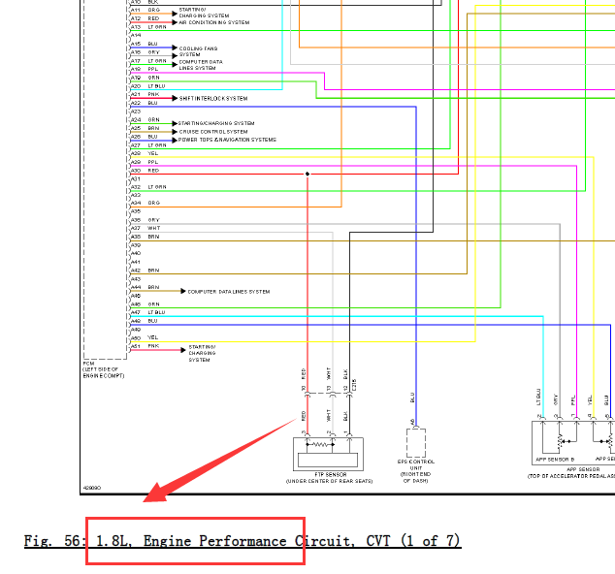Click the FTP SENSOR label
The width and height of the screenshot is (615, 574).
coord(330,474)
